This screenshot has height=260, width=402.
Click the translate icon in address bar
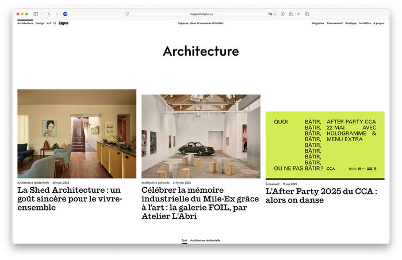tap(269, 14)
